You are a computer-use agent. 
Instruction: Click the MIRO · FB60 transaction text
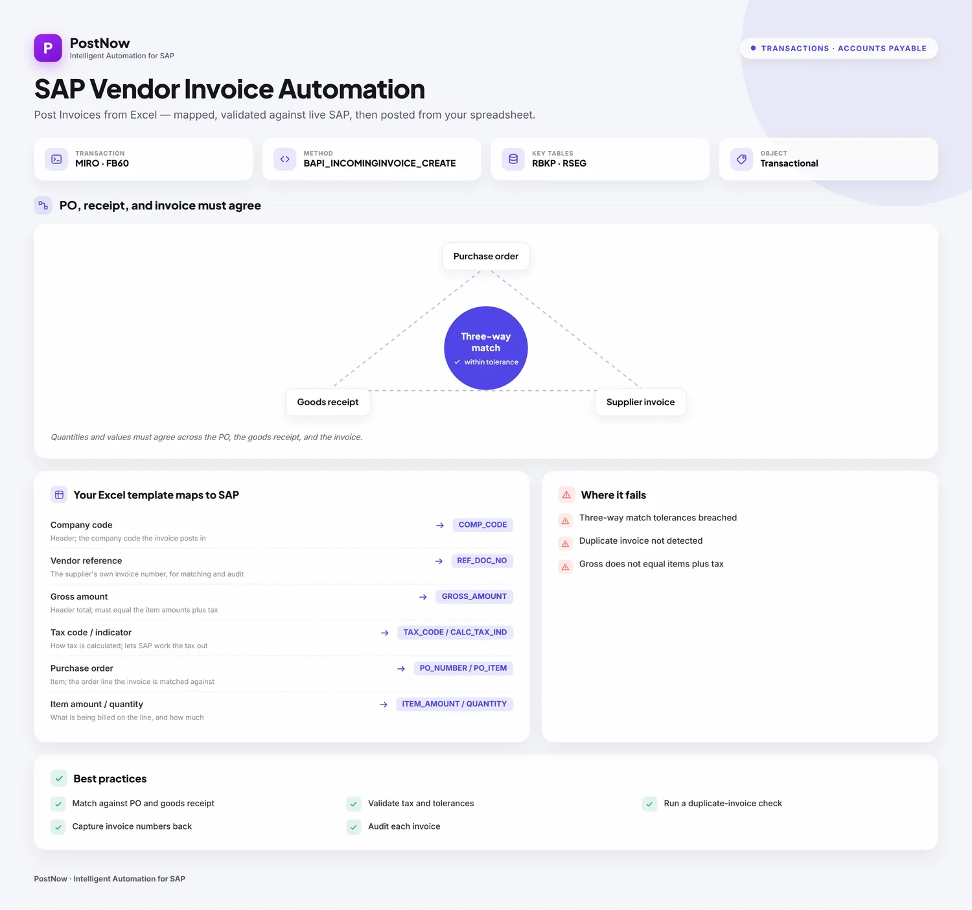pos(102,163)
